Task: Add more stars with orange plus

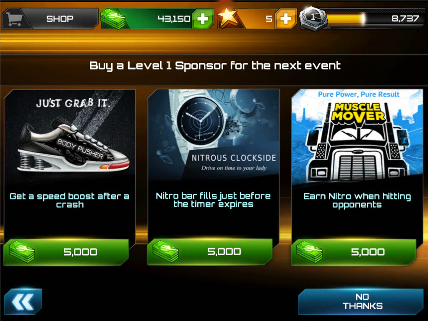Action: coord(285,18)
